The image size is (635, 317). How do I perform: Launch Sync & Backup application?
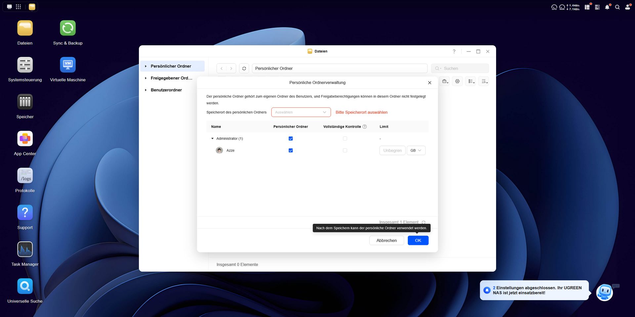pyautogui.click(x=67, y=28)
